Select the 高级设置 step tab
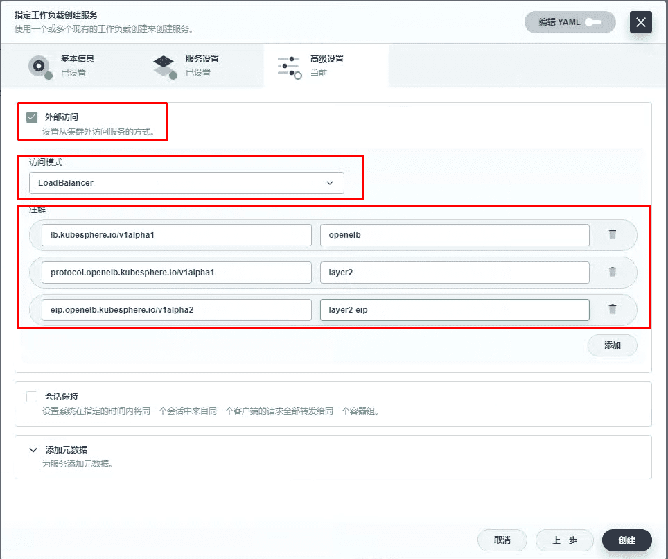This screenshot has height=559, width=668. (326, 66)
